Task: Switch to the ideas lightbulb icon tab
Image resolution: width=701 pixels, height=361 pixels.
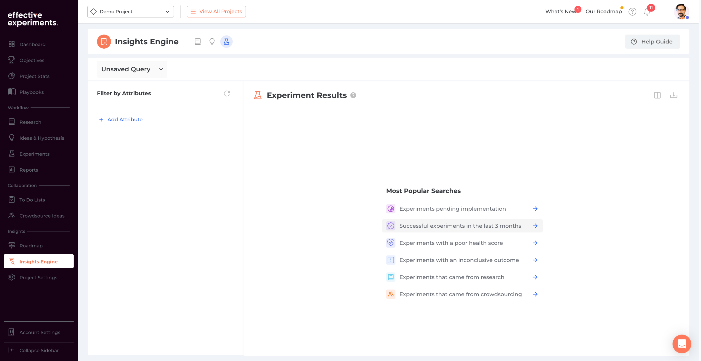Action: coord(212,42)
